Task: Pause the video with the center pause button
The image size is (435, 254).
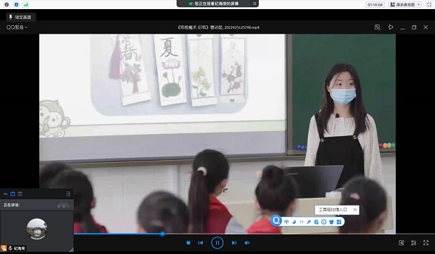Action: point(217,243)
